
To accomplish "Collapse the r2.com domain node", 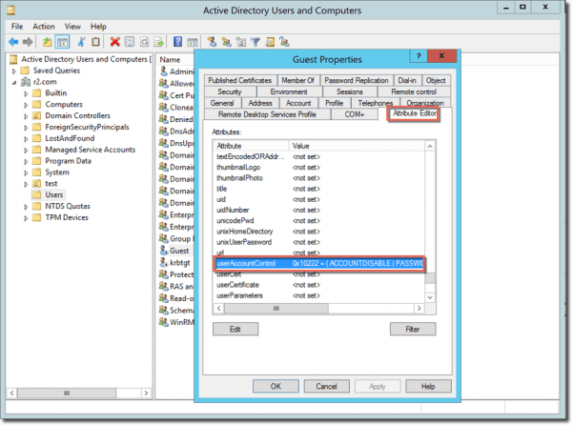I will [14, 82].
